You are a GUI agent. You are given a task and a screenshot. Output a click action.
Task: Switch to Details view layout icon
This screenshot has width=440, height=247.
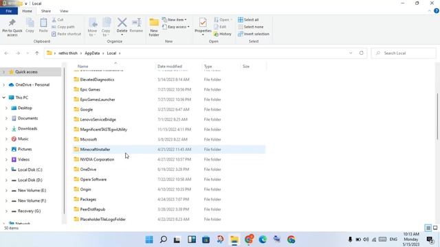click(x=428, y=228)
